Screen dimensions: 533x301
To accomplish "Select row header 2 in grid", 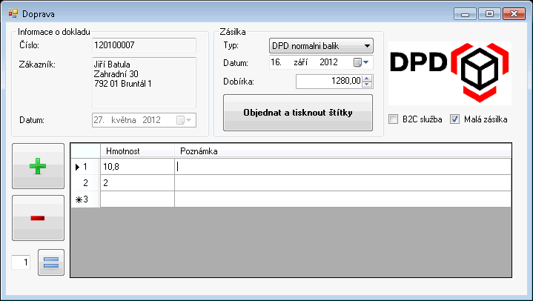I will [85, 183].
